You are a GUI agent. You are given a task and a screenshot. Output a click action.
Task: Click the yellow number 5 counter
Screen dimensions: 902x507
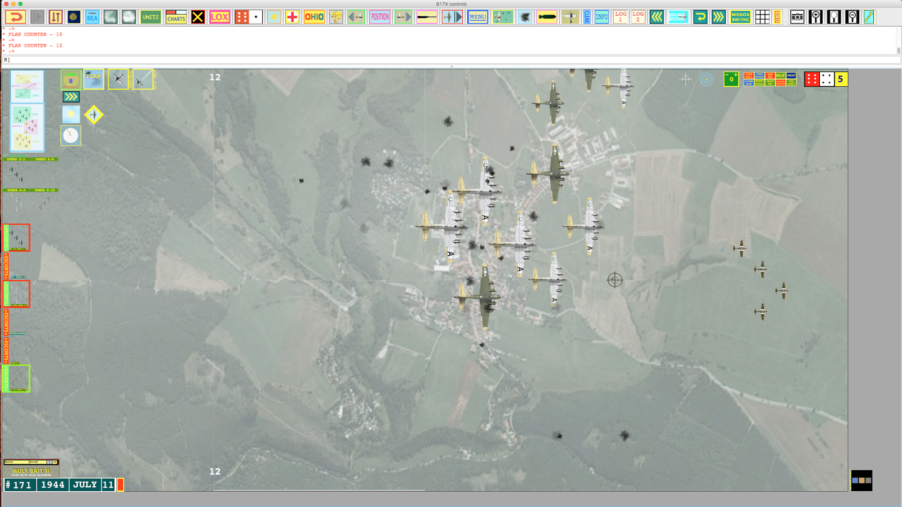tap(841, 79)
